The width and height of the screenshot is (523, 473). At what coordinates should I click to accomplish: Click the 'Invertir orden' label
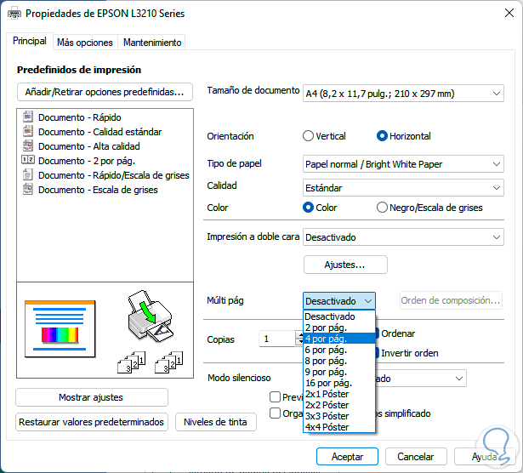tap(410, 353)
